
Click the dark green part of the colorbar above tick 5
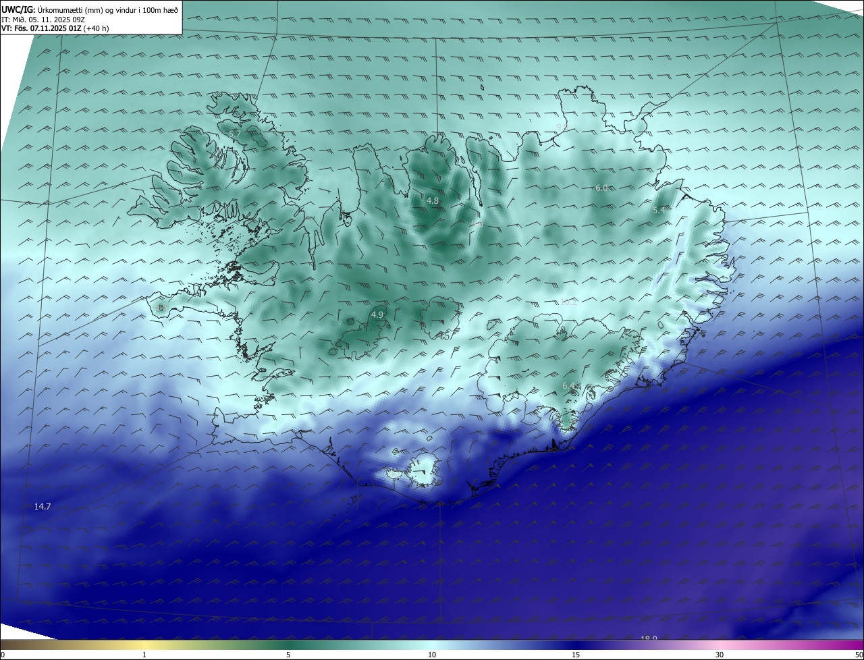288,645
